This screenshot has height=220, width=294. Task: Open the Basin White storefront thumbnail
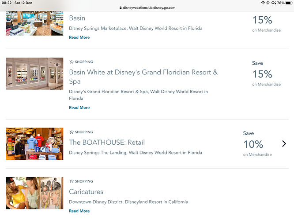click(34, 73)
